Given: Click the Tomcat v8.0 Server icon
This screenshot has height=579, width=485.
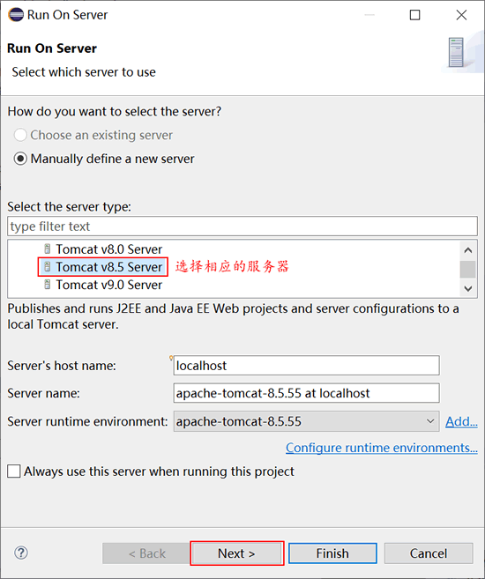Looking at the screenshot, I should click(48, 249).
